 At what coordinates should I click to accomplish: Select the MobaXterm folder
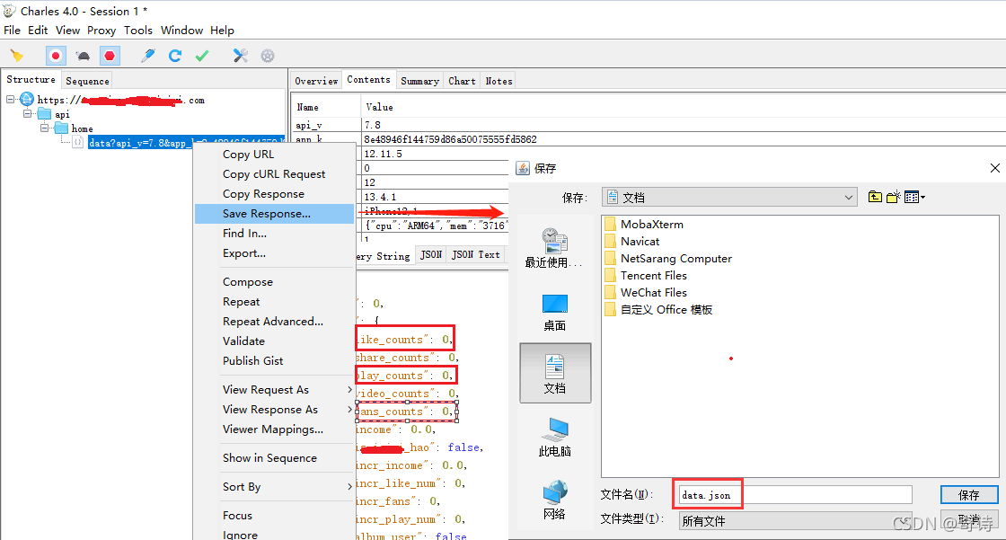pos(644,224)
